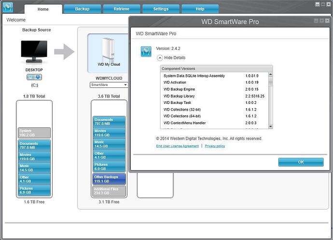Select the WD Backup Task row

click(x=214, y=103)
